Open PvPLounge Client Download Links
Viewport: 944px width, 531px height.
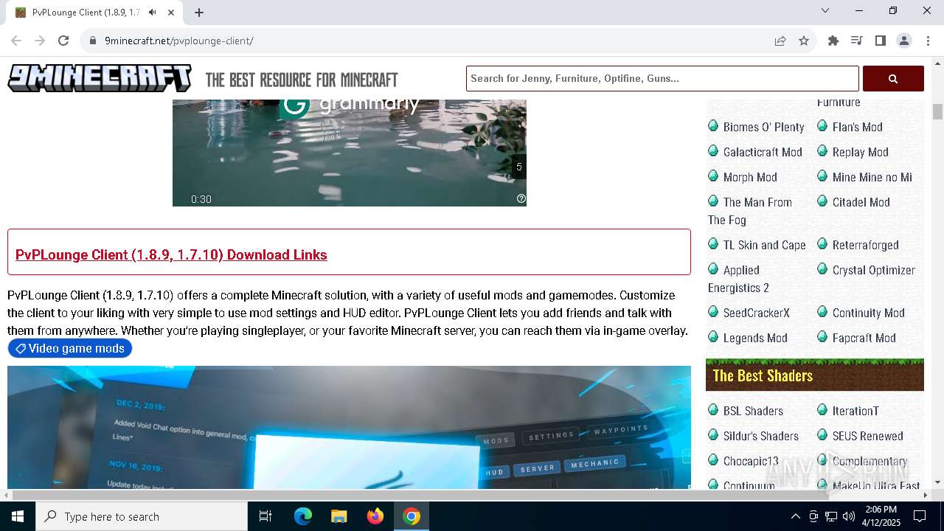point(171,254)
